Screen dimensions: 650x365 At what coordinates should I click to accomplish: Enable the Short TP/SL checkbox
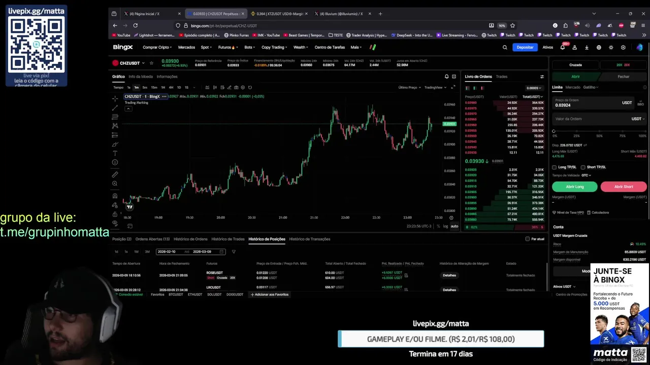click(583, 167)
